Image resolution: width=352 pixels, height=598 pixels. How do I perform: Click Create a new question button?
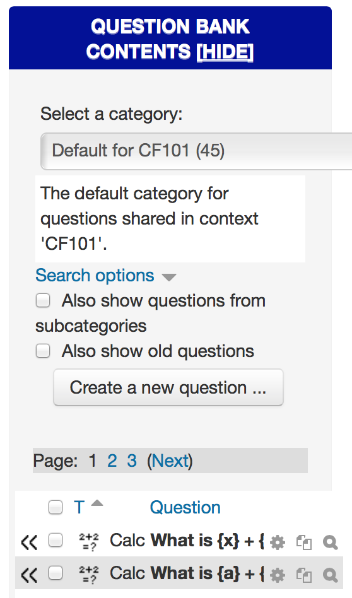tap(168, 387)
